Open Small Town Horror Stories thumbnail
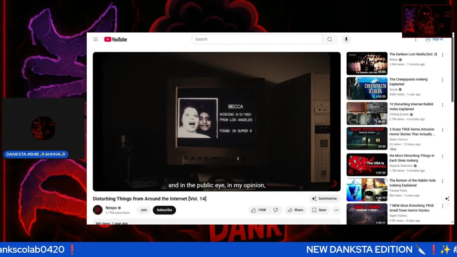This screenshot has width=457, height=257. coord(367,214)
